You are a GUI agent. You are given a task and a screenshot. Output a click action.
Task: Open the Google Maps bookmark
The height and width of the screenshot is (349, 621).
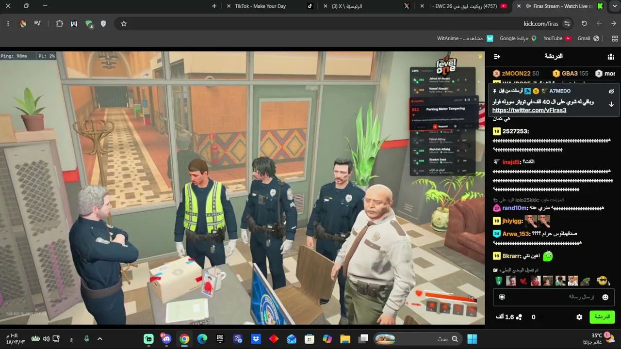click(x=518, y=39)
